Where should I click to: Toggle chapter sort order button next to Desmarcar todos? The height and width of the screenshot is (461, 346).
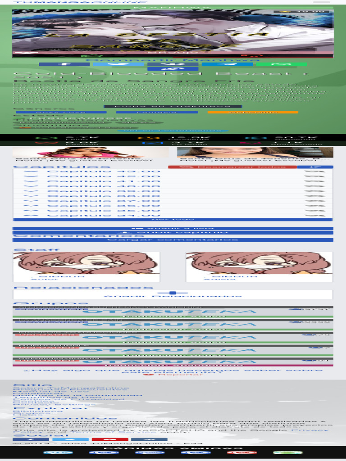[x=315, y=167]
